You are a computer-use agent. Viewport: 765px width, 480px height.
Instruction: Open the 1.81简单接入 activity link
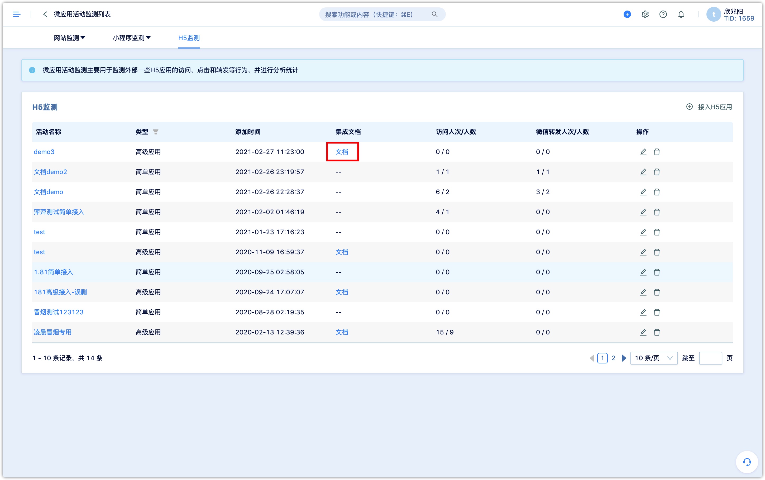53,272
